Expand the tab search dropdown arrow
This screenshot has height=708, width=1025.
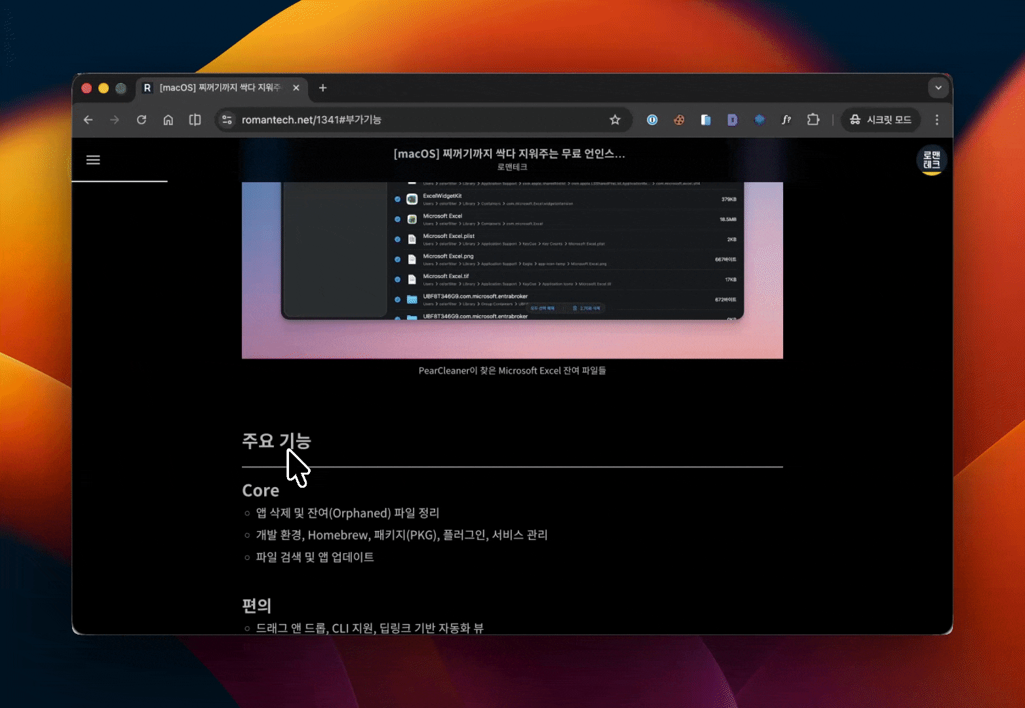tap(938, 88)
